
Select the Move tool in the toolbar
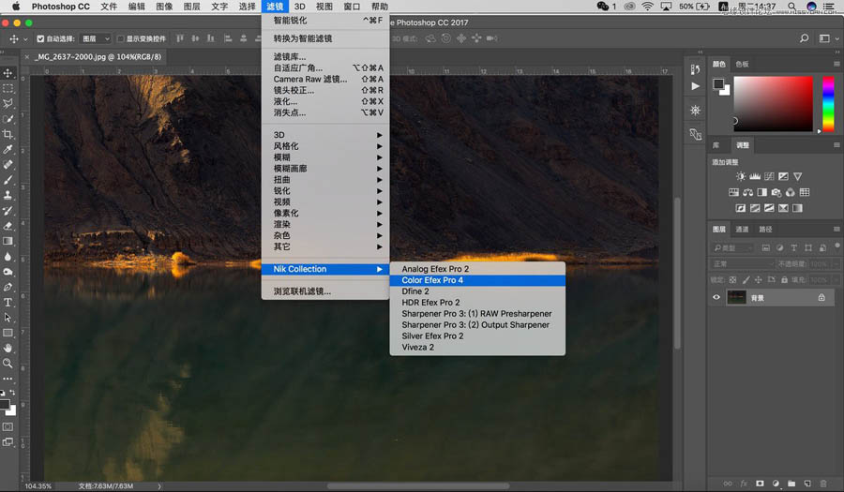point(8,73)
